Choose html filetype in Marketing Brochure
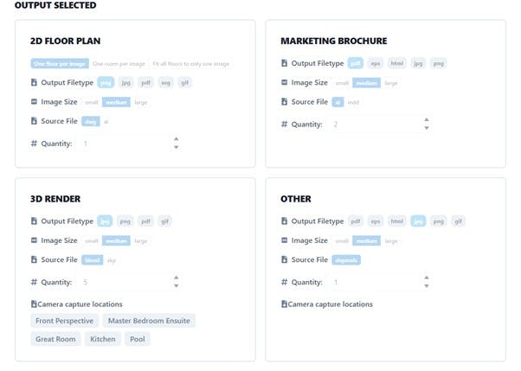Image resolution: width=521 pixels, height=371 pixels. point(396,63)
